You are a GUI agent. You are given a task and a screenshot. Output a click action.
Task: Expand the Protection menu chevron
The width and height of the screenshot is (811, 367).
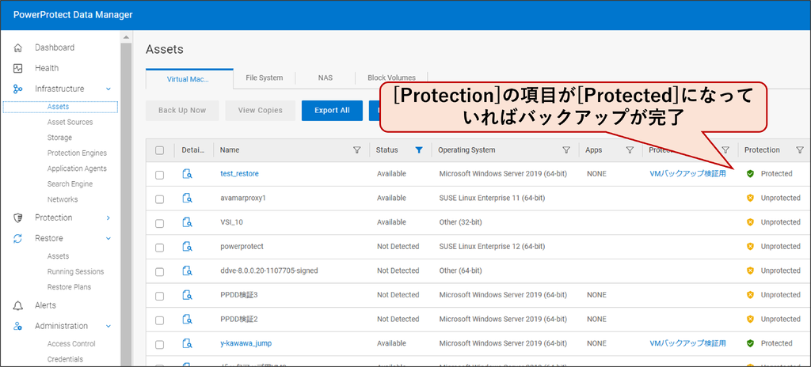(x=108, y=218)
